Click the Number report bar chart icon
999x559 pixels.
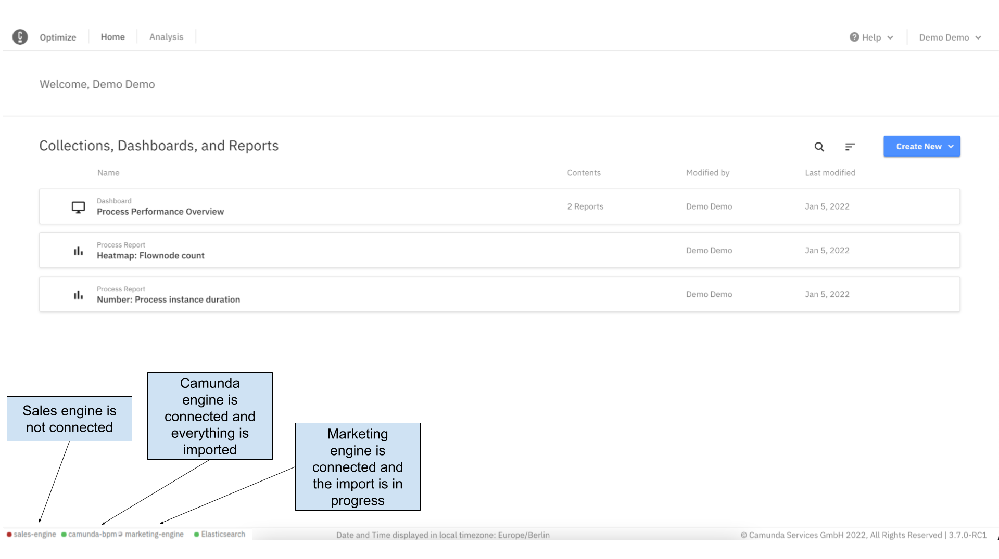pyautogui.click(x=78, y=295)
